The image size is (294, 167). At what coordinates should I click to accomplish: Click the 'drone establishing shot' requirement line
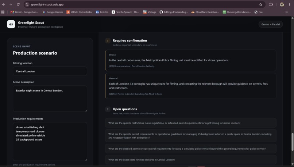pyautogui.click(x=30, y=127)
